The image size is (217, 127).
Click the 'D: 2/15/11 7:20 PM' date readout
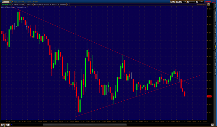pyautogui.click(x=18, y=5)
